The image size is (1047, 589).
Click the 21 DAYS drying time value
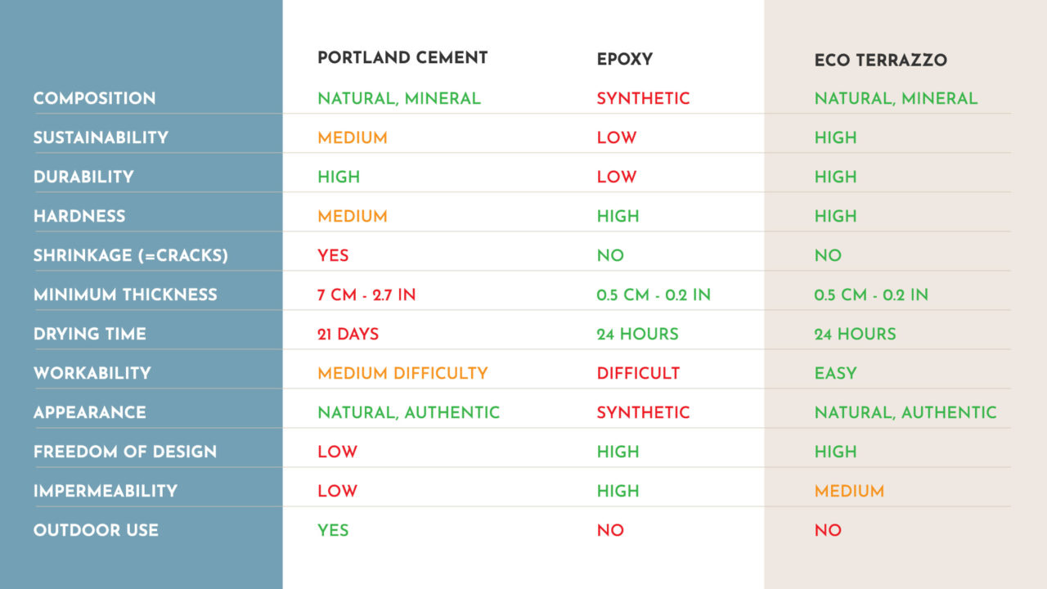coord(348,334)
